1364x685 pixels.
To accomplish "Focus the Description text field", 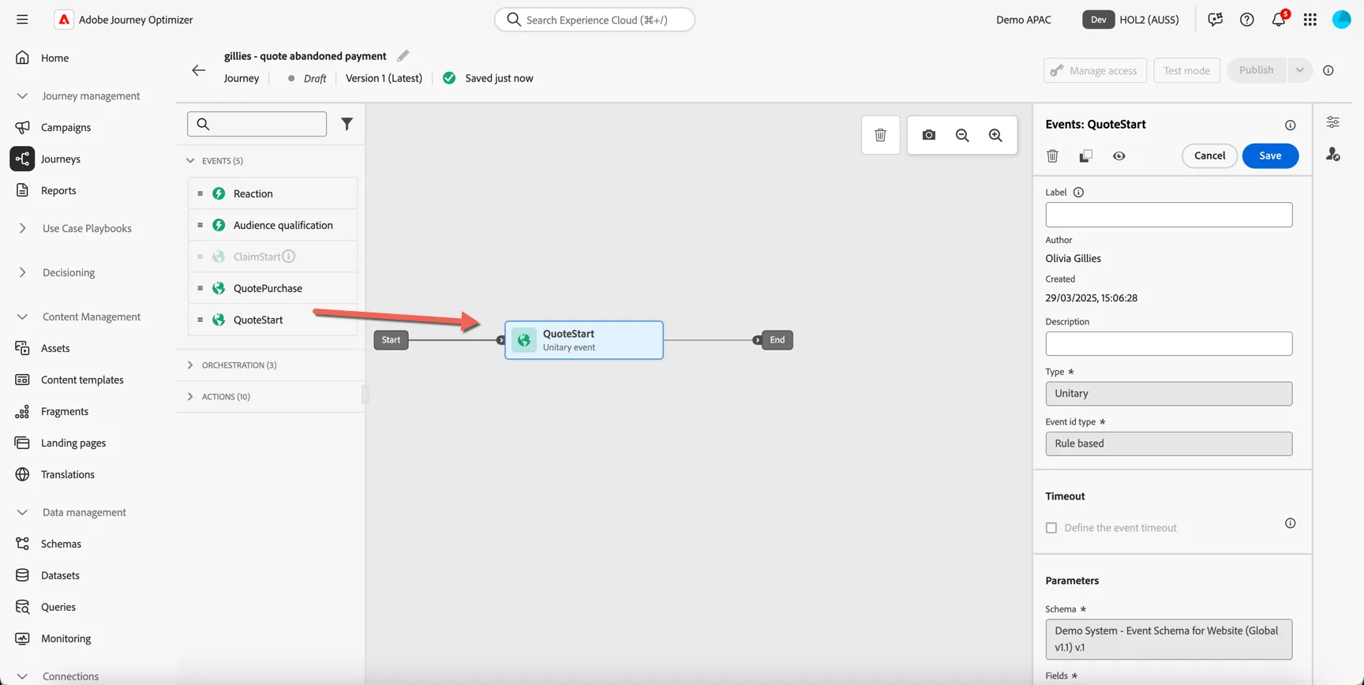I will tap(1169, 344).
